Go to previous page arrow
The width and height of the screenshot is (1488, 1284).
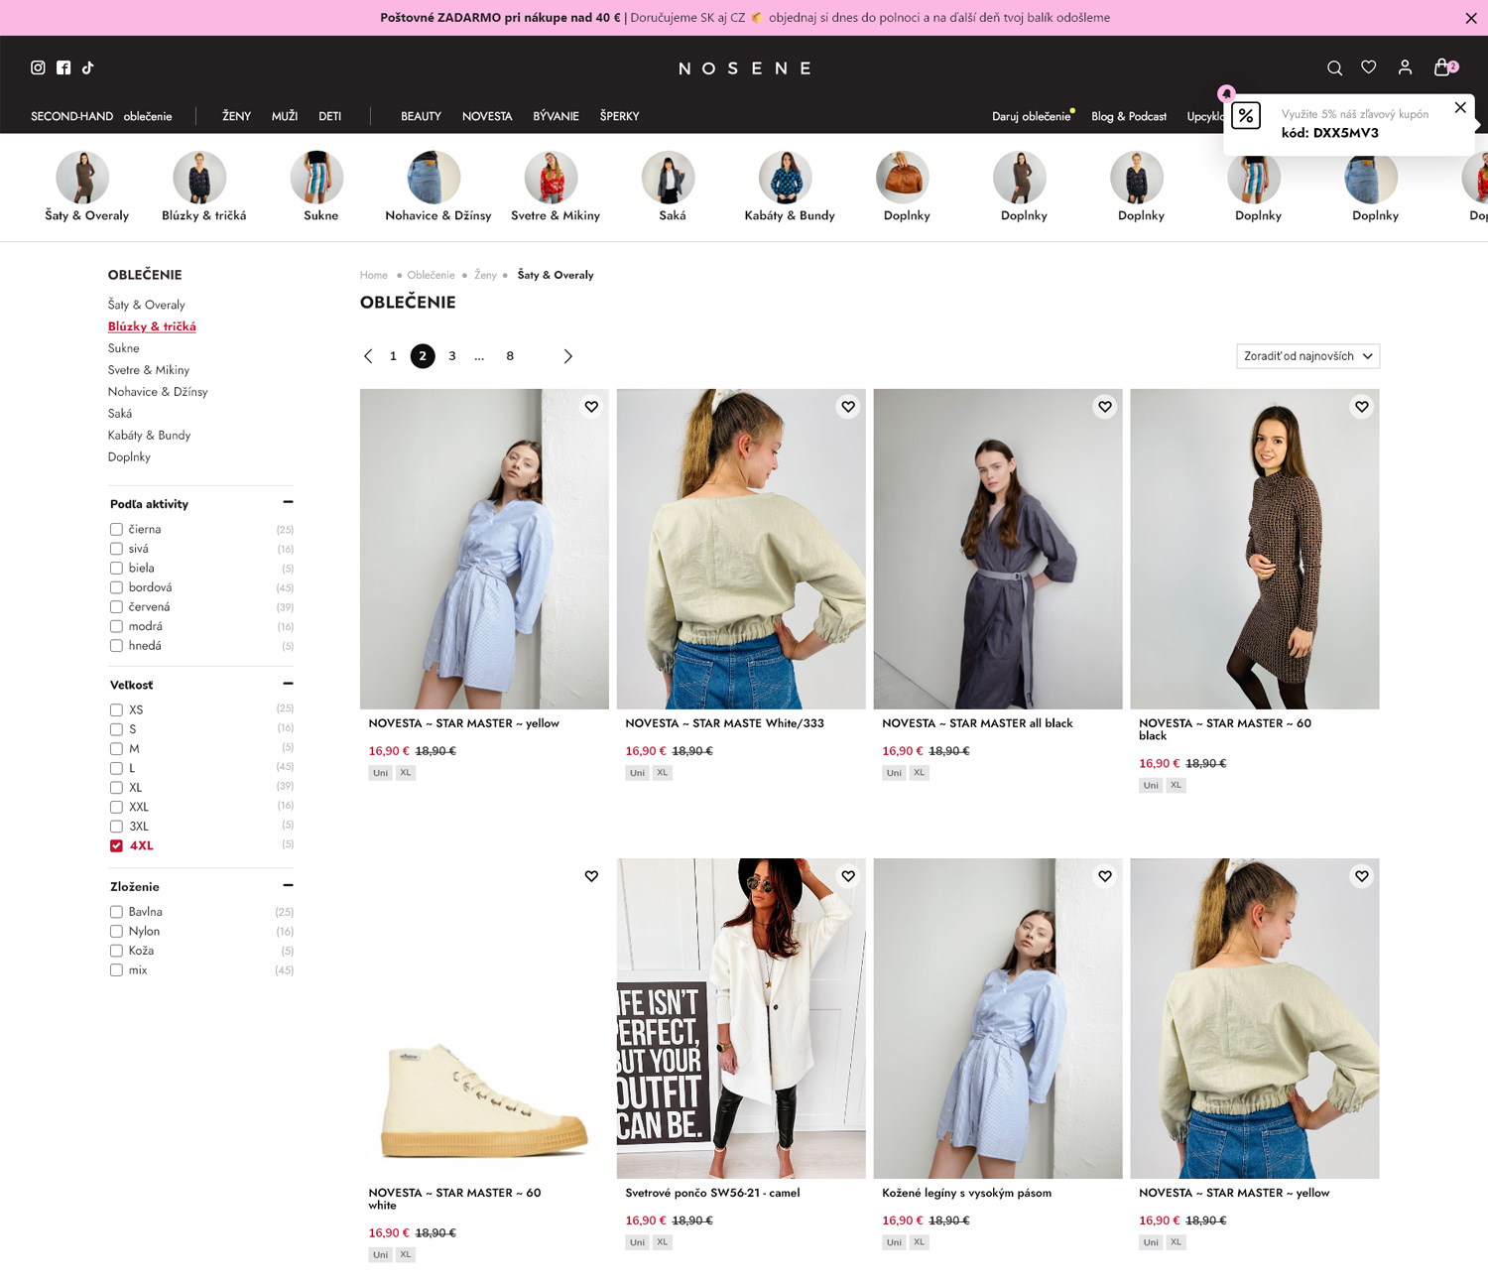click(368, 356)
